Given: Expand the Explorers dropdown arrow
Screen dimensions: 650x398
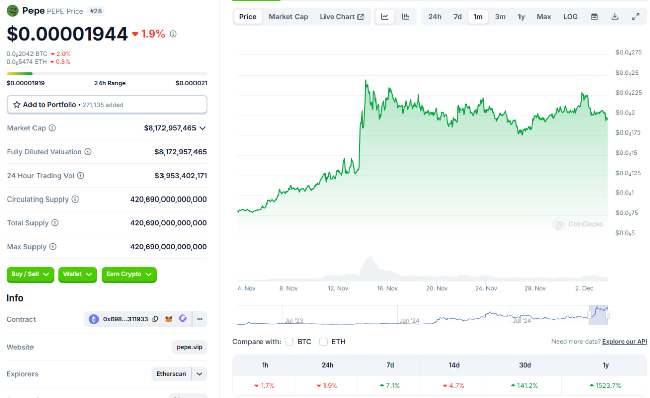Looking at the screenshot, I should tap(200, 374).
